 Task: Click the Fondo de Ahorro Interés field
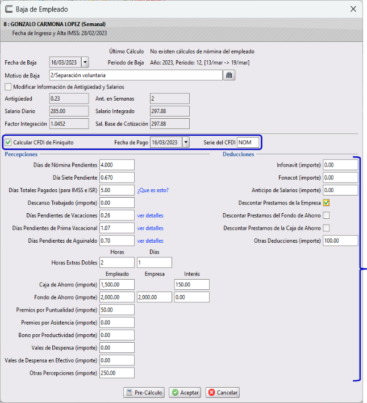192,297
